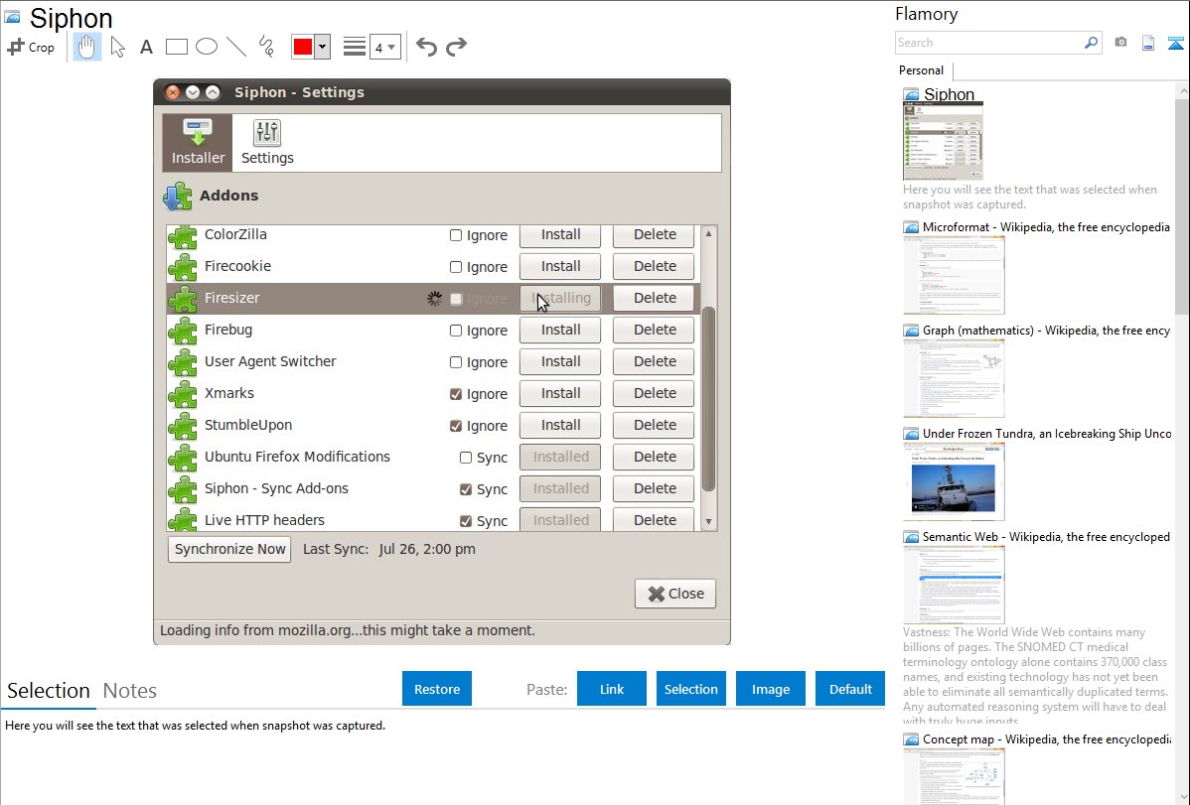Undo the last annotation
This screenshot has width=1190, height=805.
tap(426, 47)
